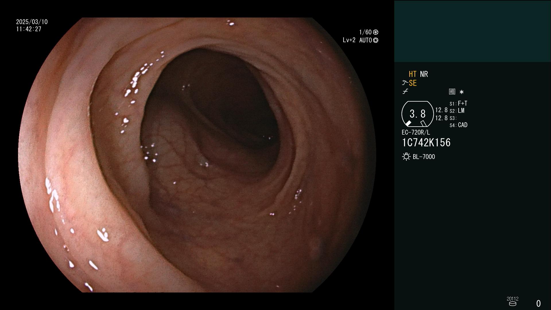Image resolution: width=551 pixels, height=310 pixels.
Task: Click the lower 12.8 value
Action: click(441, 118)
